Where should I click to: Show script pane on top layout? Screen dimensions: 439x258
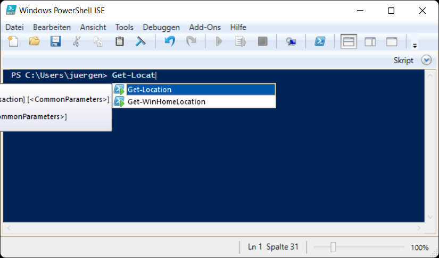click(349, 41)
